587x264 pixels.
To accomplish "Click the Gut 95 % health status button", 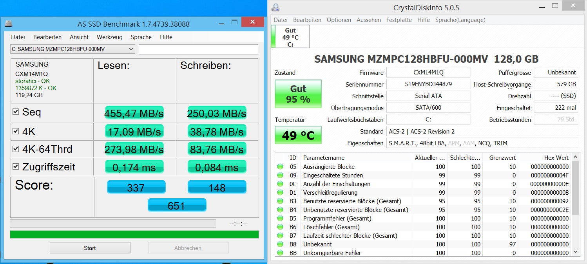I will pos(298,94).
